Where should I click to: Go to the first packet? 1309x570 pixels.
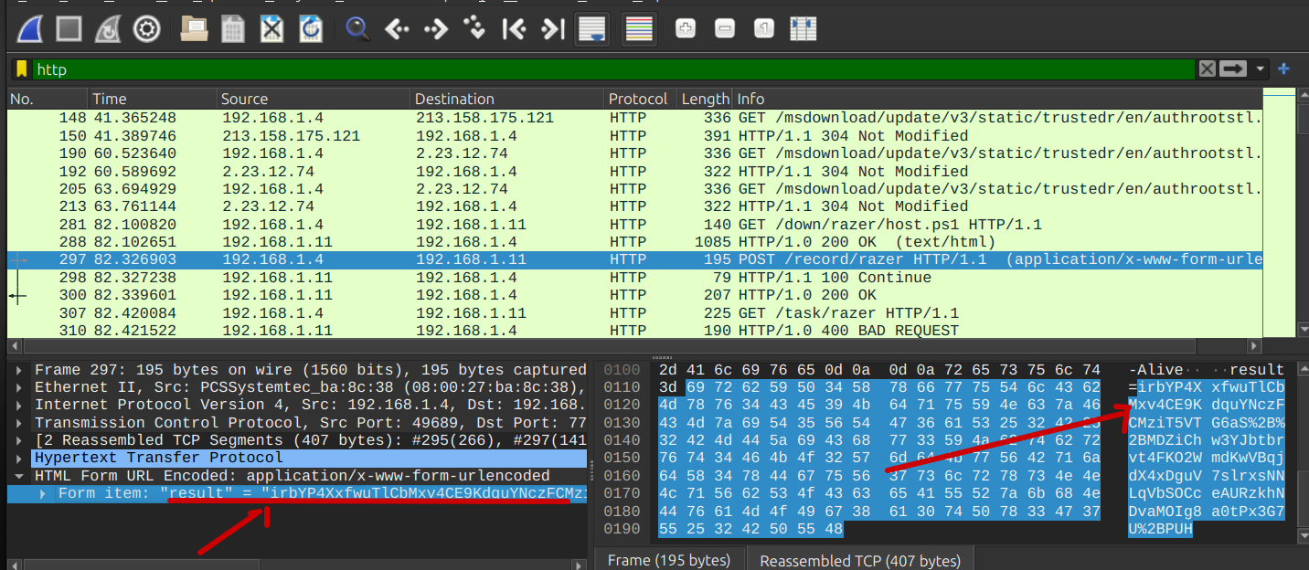click(x=514, y=28)
